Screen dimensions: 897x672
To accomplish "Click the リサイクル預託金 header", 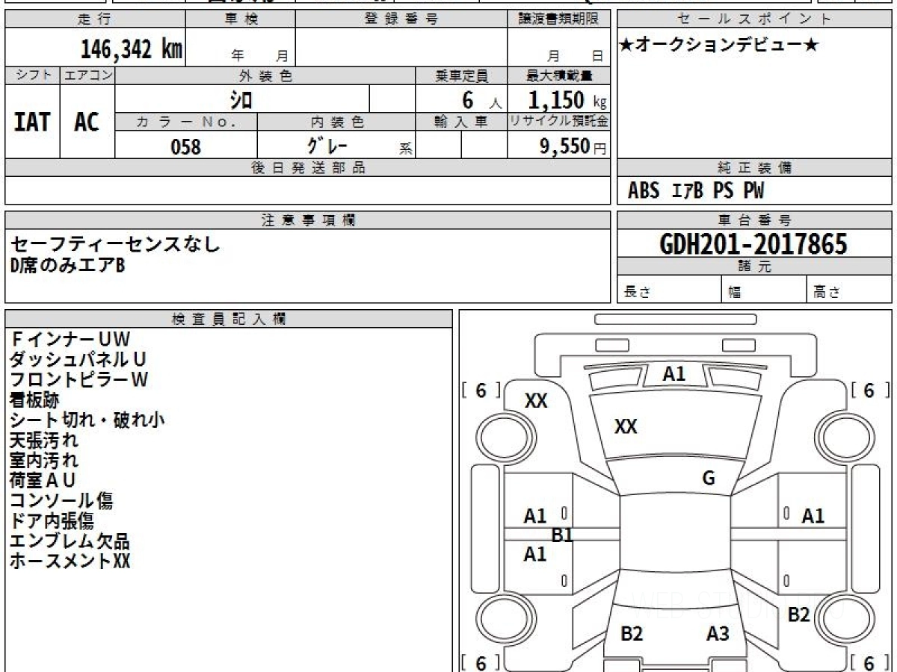I will point(558,122).
